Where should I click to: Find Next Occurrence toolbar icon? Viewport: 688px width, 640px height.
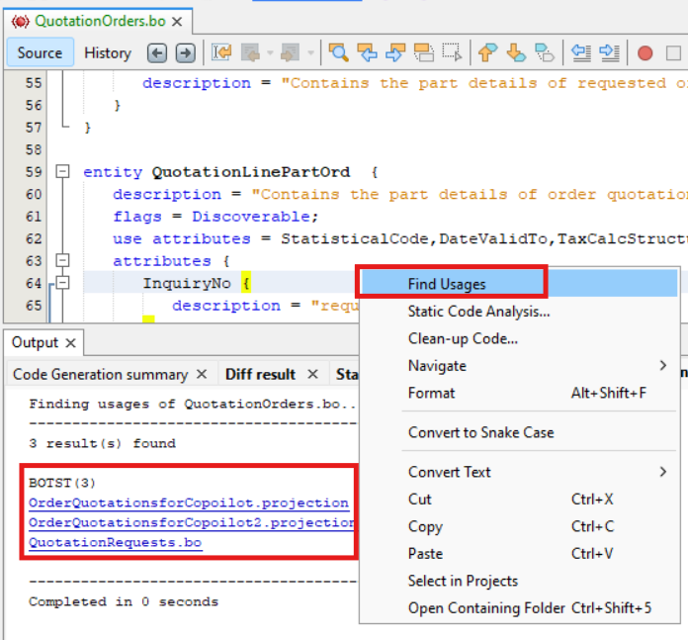click(x=395, y=52)
